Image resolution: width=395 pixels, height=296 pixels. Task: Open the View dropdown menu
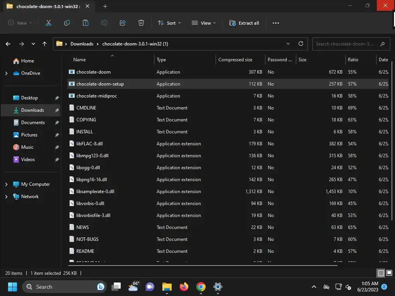coord(204,23)
